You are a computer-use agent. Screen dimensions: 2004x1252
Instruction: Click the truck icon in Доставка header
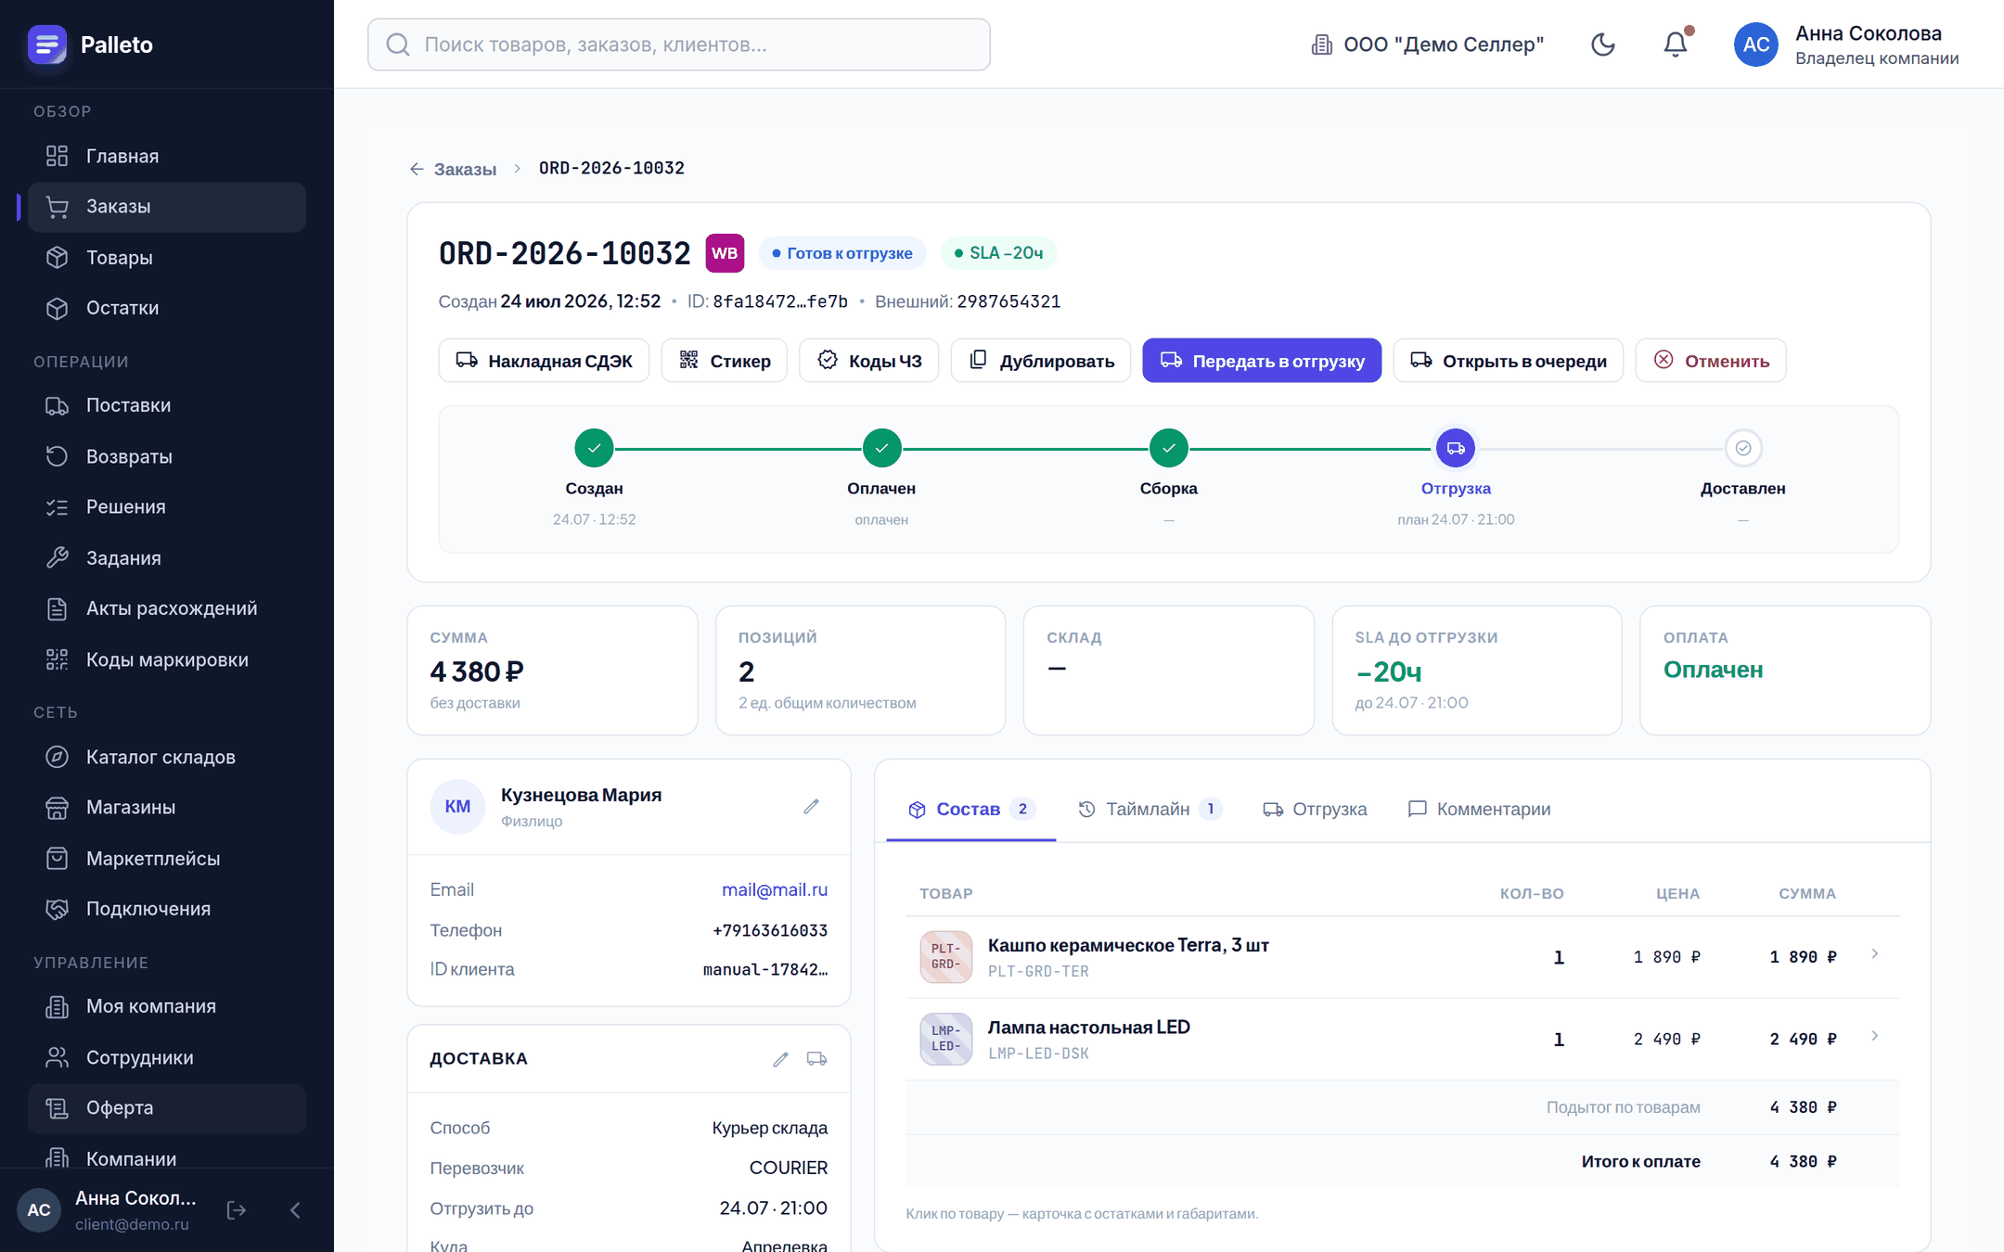[x=816, y=1058]
